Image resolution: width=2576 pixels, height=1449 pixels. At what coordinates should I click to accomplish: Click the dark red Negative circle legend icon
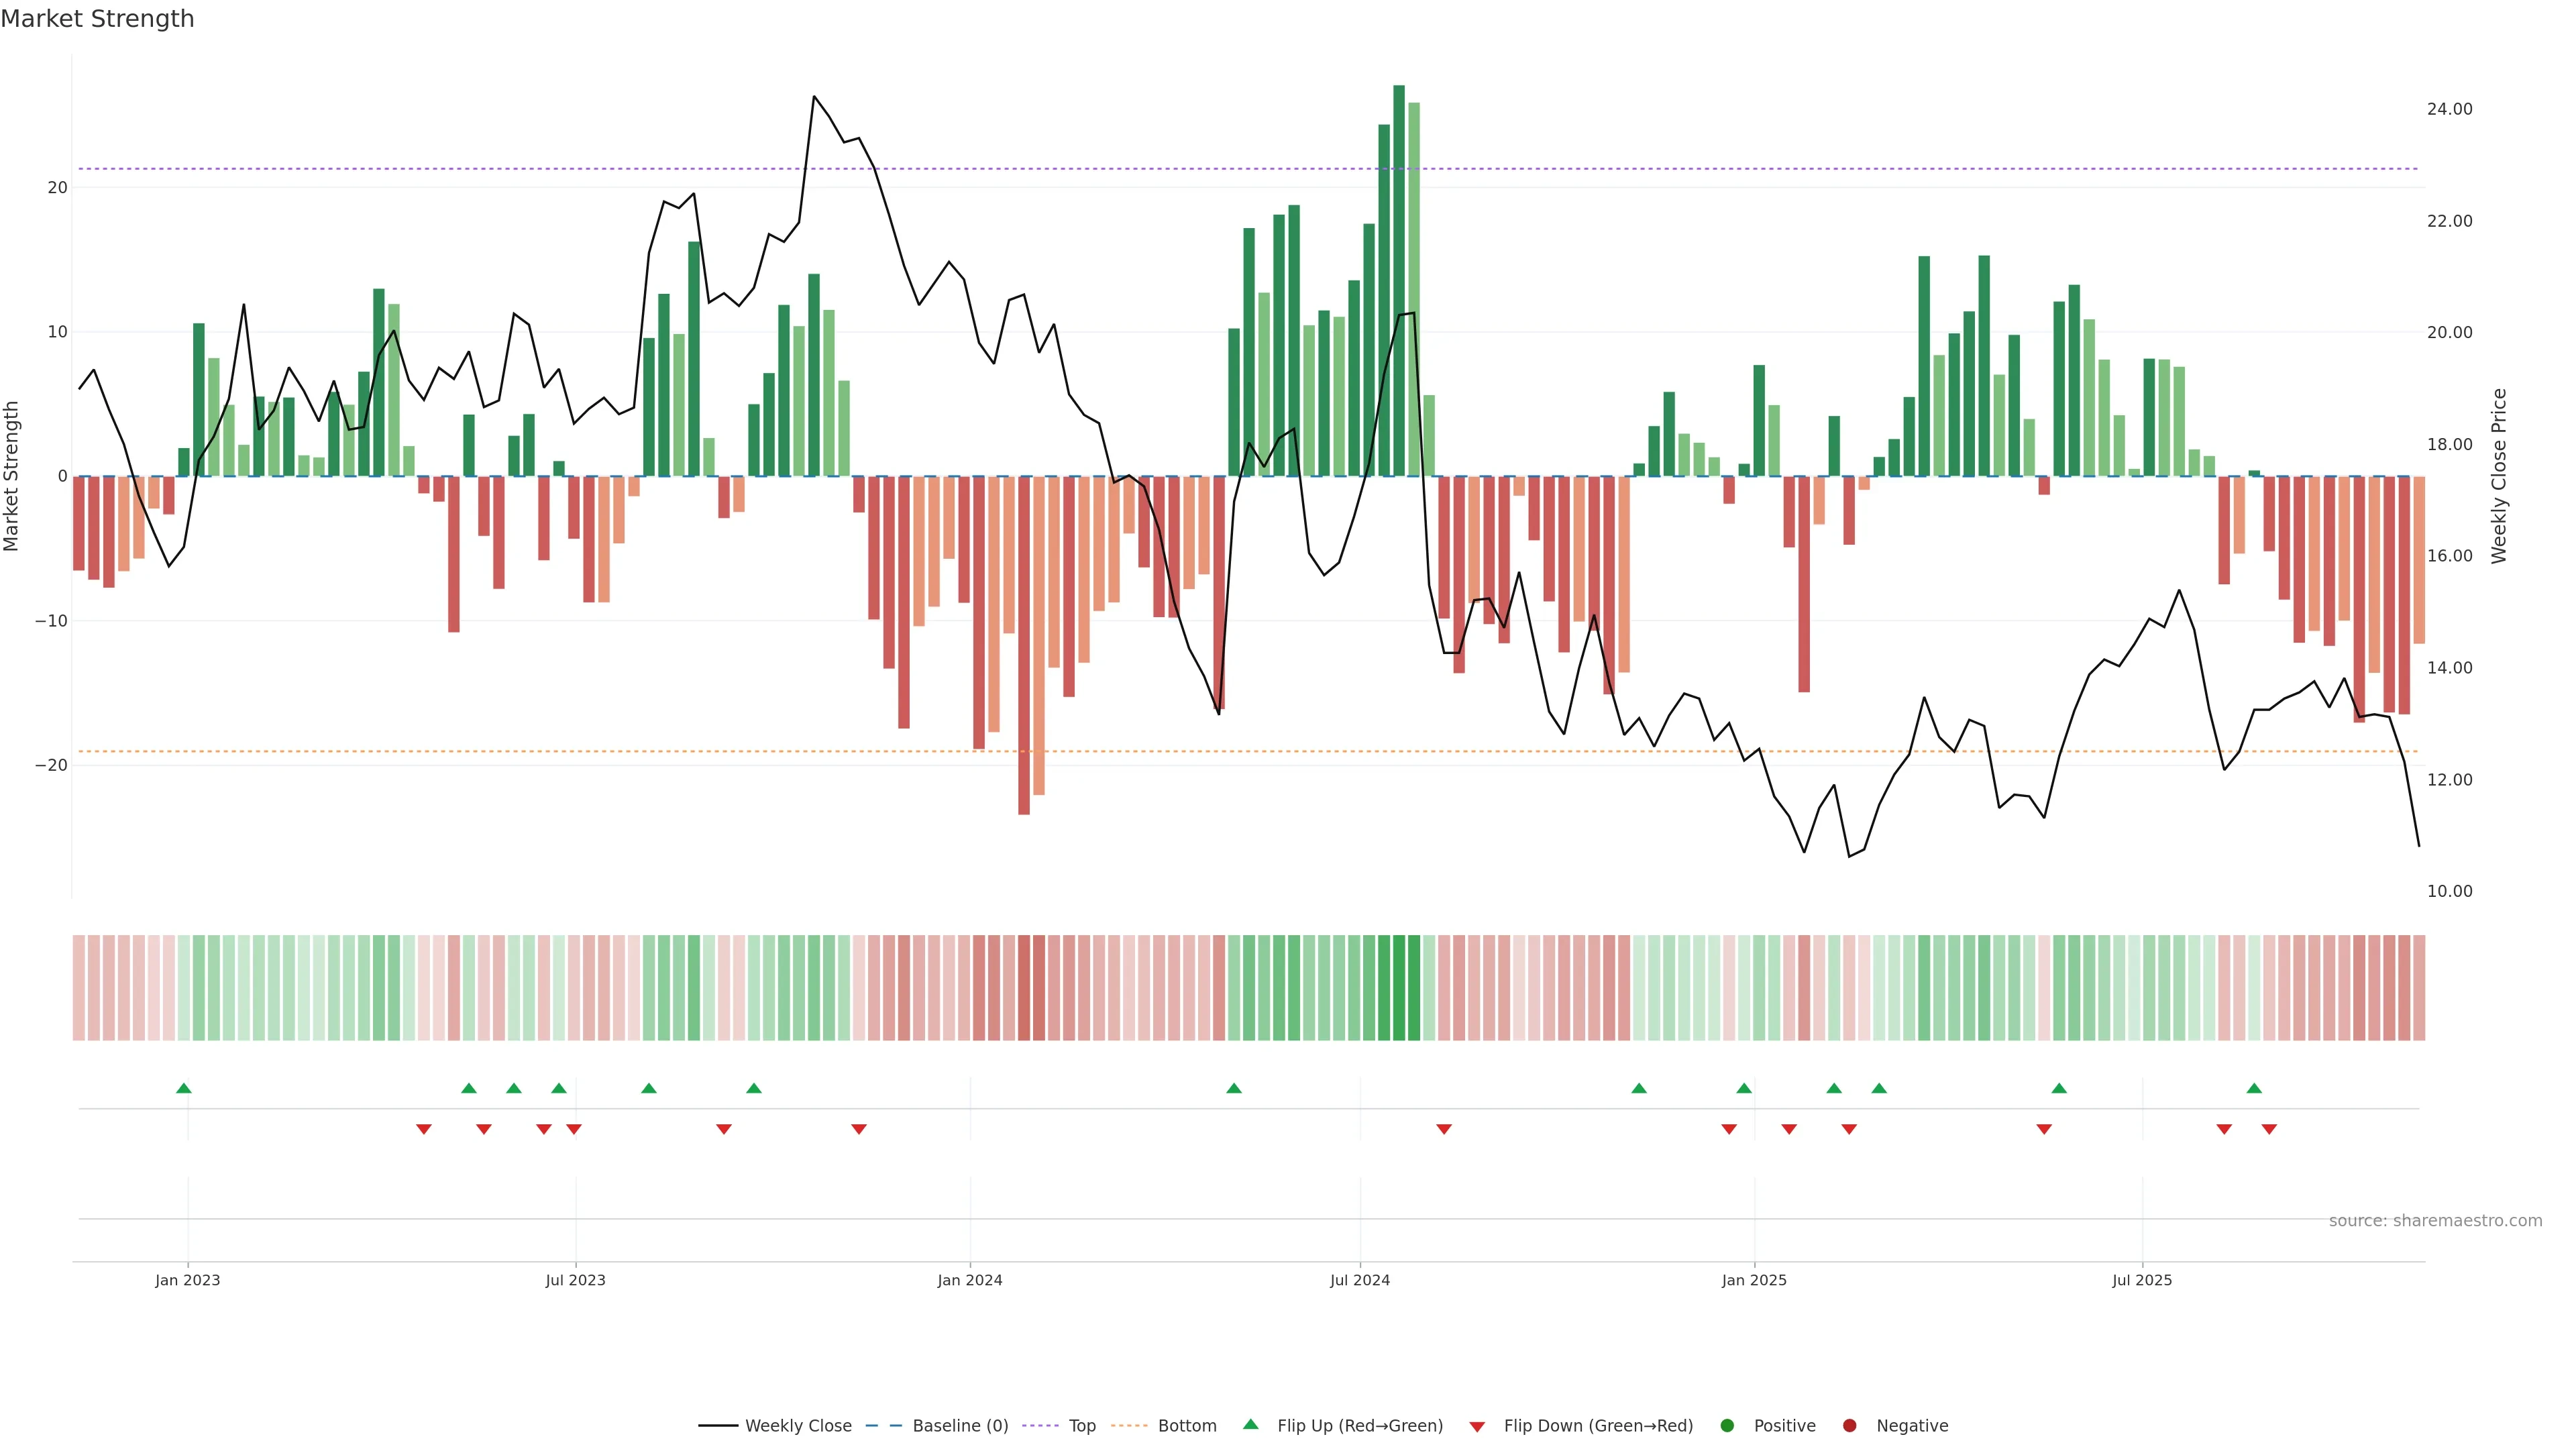[1849, 1426]
